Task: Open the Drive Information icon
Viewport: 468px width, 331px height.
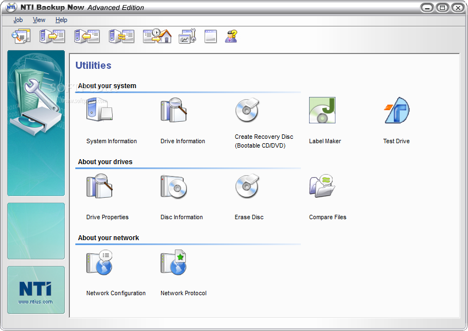Action: 174,110
